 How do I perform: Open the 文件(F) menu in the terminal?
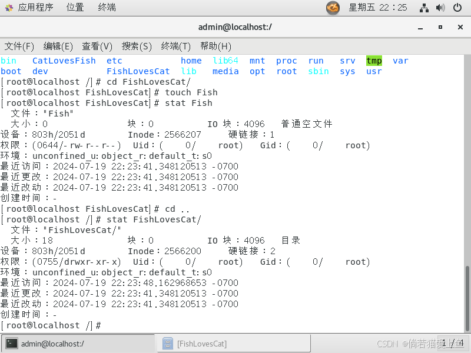click(20, 46)
